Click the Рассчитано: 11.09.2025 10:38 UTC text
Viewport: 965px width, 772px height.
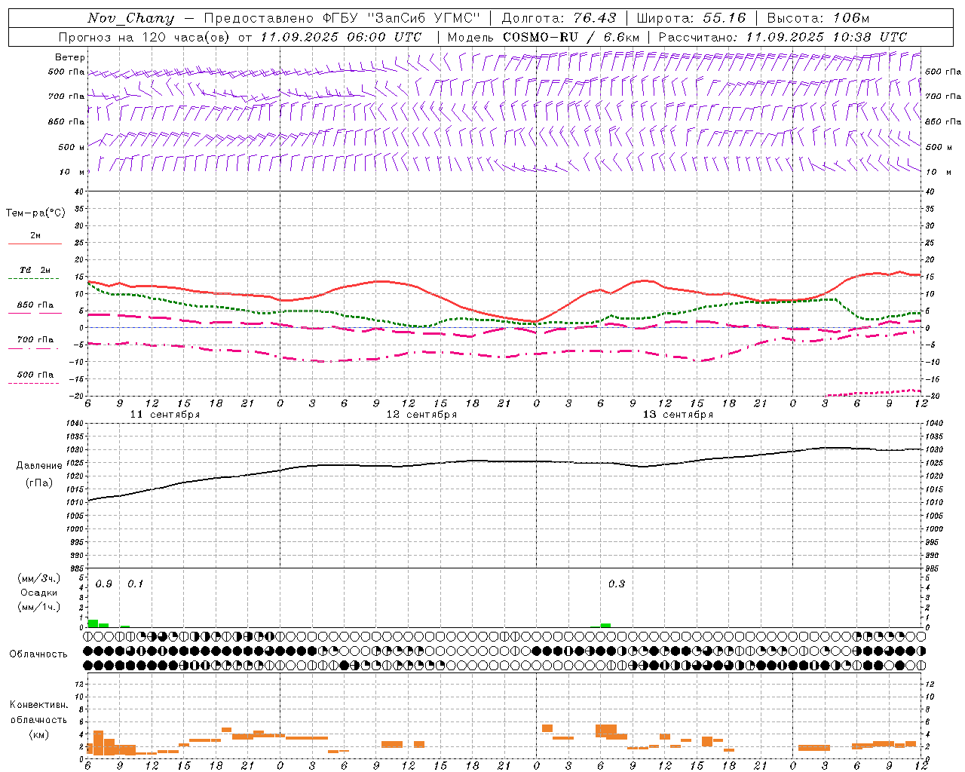pos(783,37)
